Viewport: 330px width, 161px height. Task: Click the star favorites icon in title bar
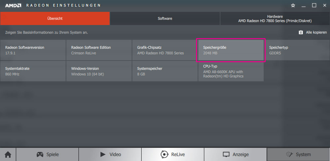pyautogui.click(x=293, y=6)
